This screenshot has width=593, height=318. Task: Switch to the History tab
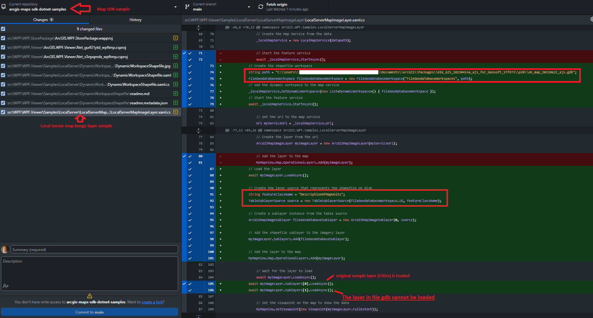tap(135, 19)
